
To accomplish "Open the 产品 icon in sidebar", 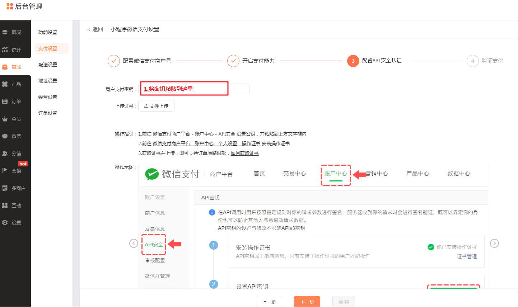I will [x=5, y=84].
